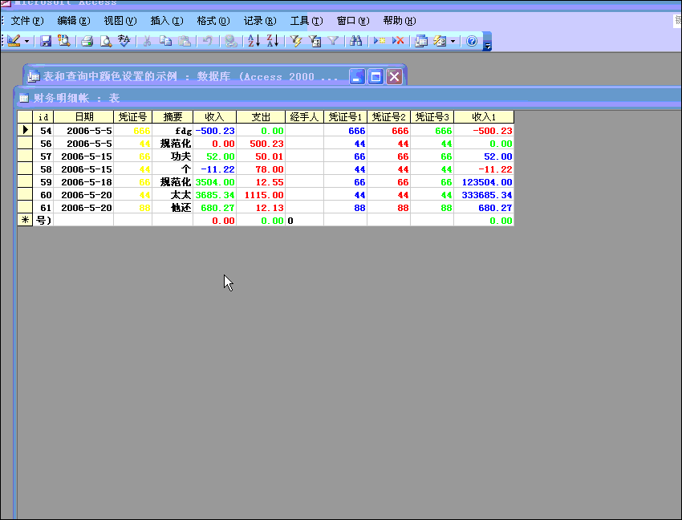Open the 格式(O) menu

[213, 20]
